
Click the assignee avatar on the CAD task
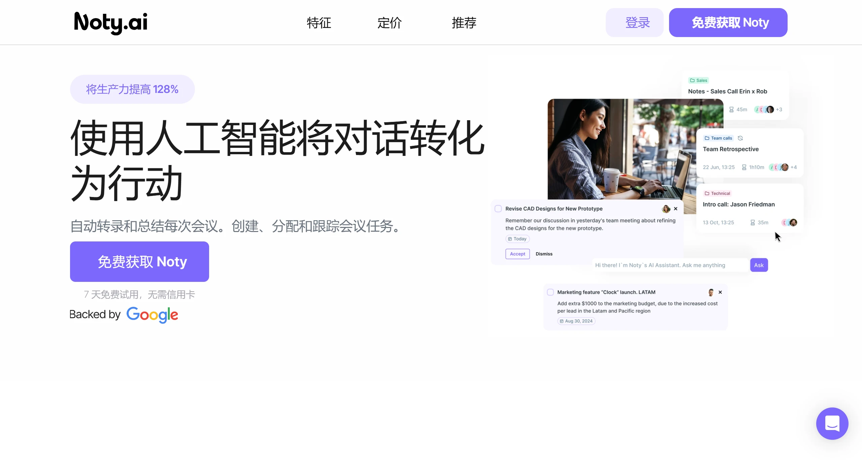coord(666,209)
